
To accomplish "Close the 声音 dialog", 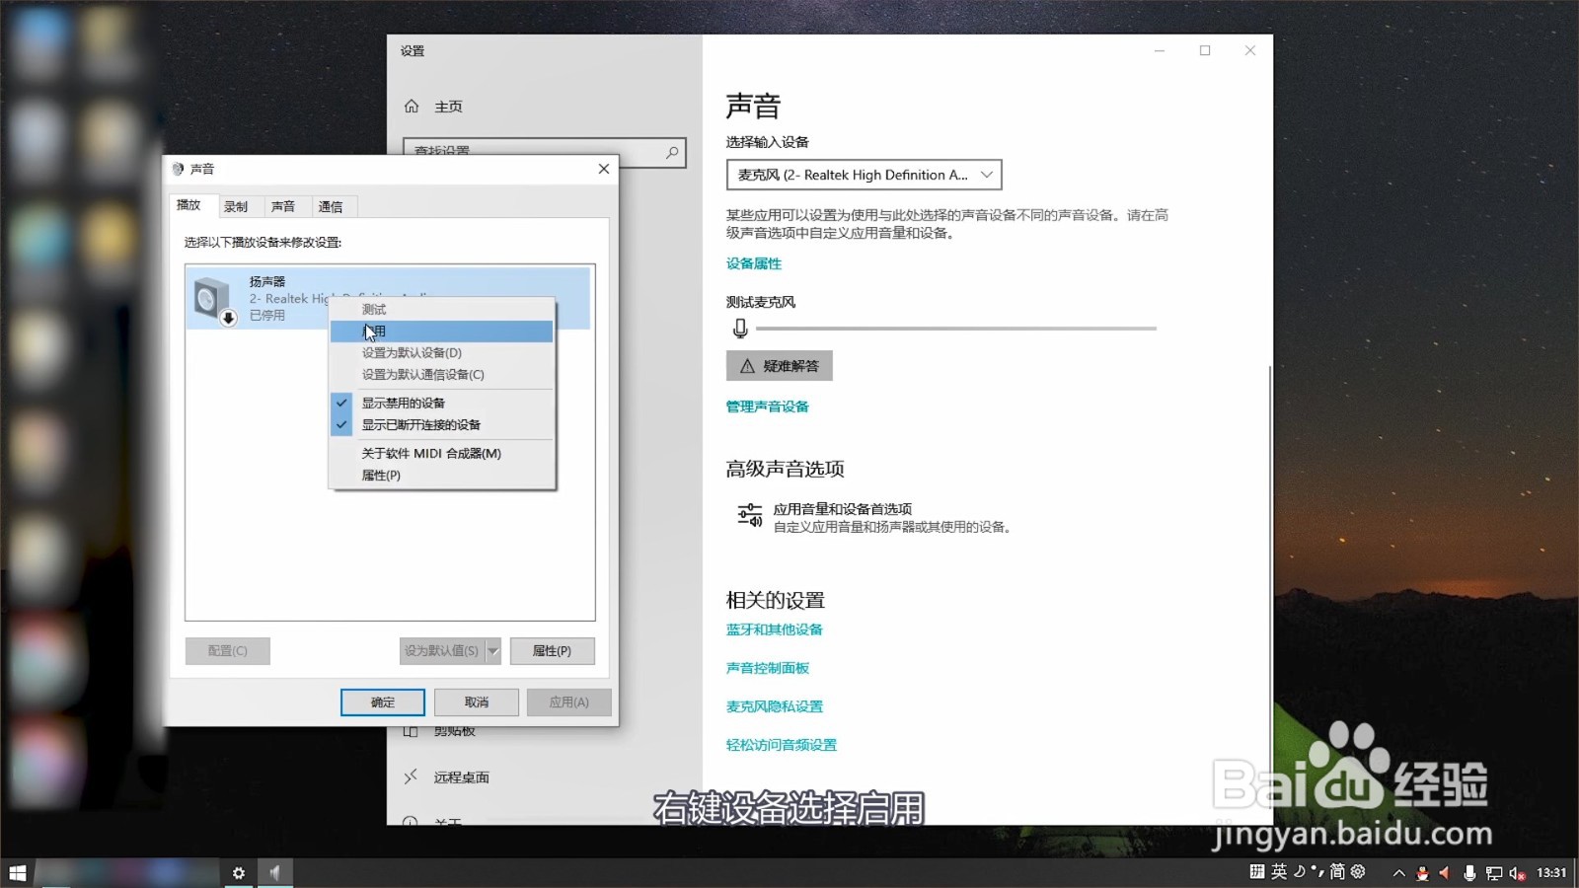I will [x=604, y=169].
